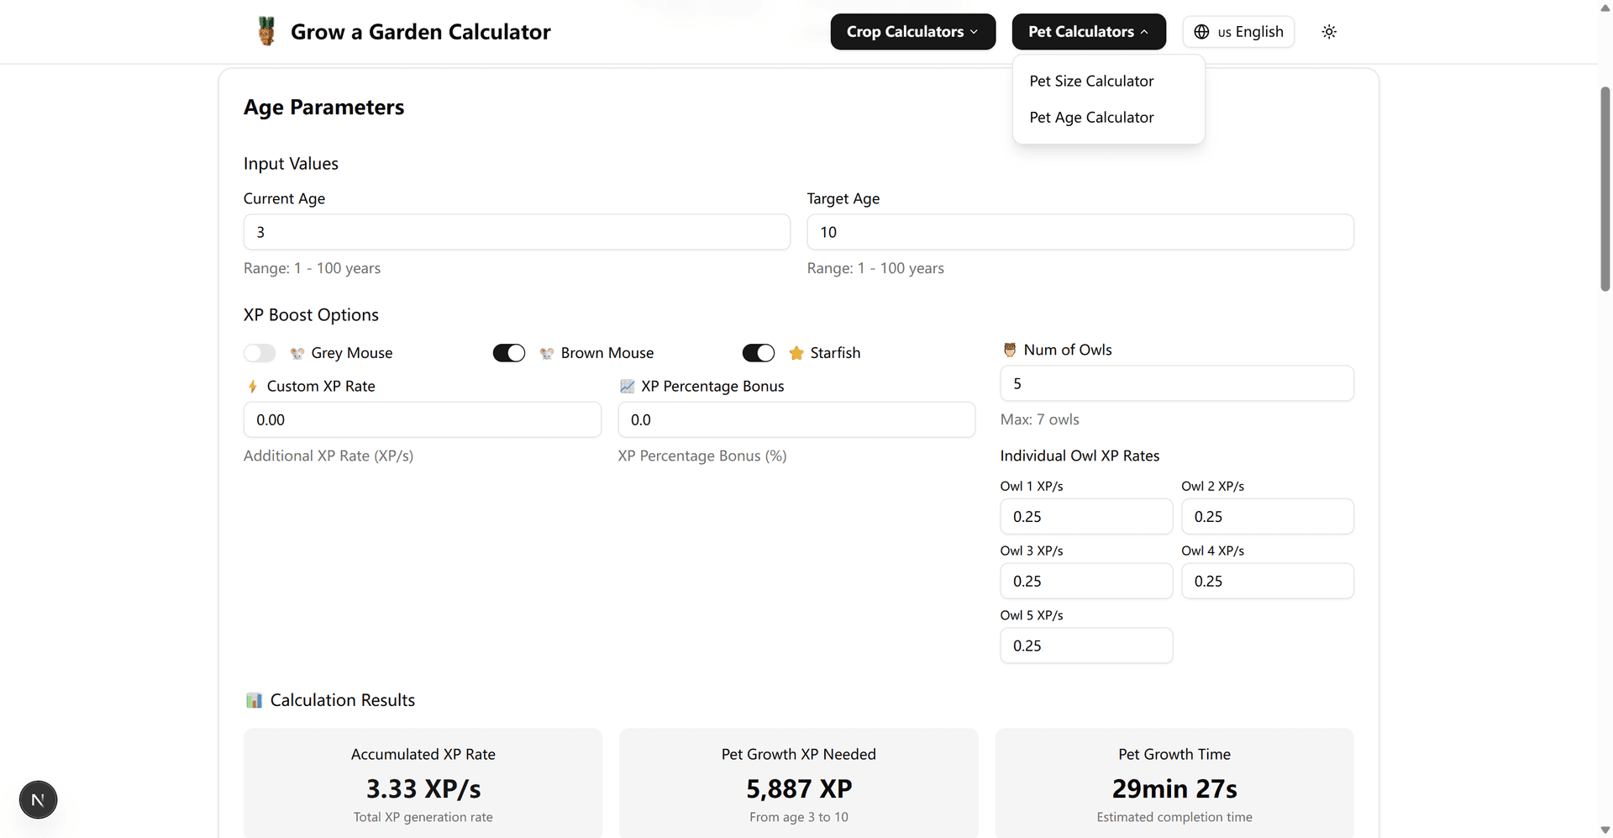Disable the Starfish XP boost
Screen dimensions: 1613x838
pyautogui.click(x=758, y=352)
